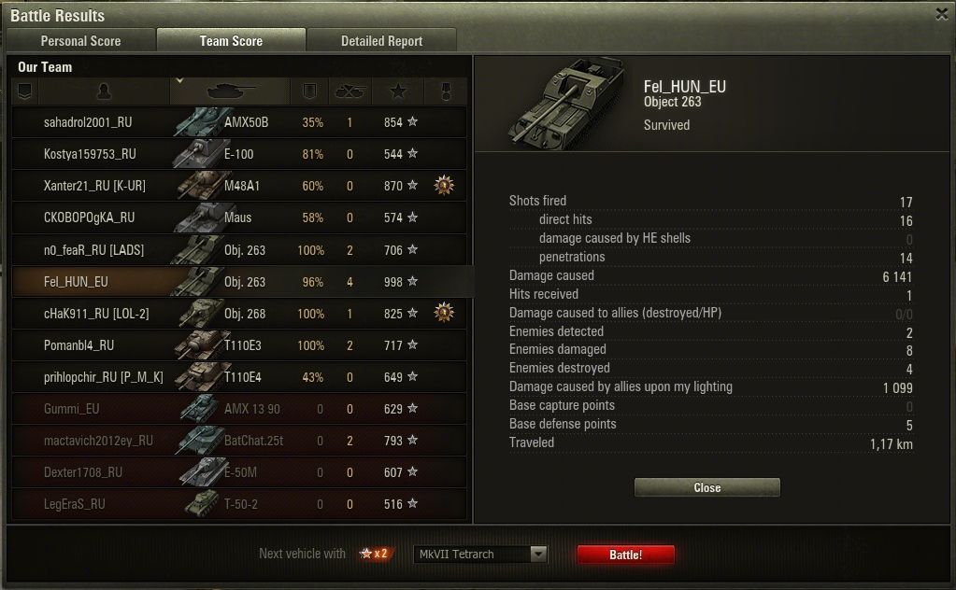Image resolution: width=956 pixels, height=590 pixels.
Task: Select sahadrol2001_RU AMX50B row
Action: [240, 122]
